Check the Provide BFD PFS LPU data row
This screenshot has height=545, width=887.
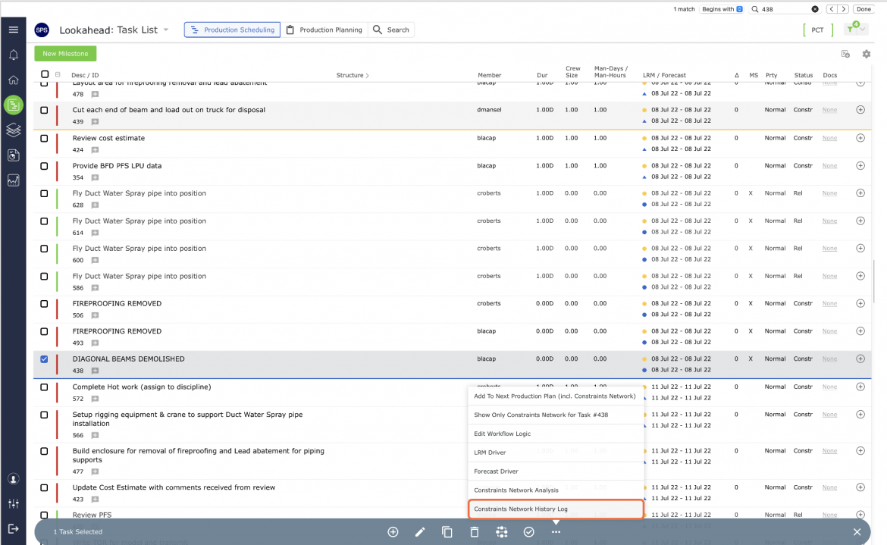tap(44, 166)
